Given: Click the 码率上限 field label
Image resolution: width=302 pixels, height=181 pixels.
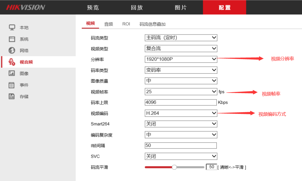Looking at the screenshot, I should 100,103.
